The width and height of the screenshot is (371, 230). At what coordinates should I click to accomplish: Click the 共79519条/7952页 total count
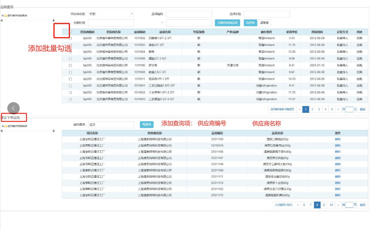pos(282,109)
